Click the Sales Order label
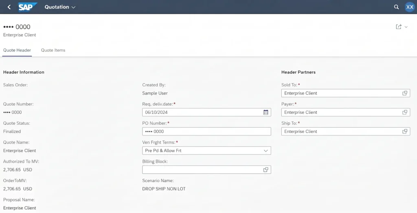The height and width of the screenshot is (213, 417). pyautogui.click(x=15, y=85)
